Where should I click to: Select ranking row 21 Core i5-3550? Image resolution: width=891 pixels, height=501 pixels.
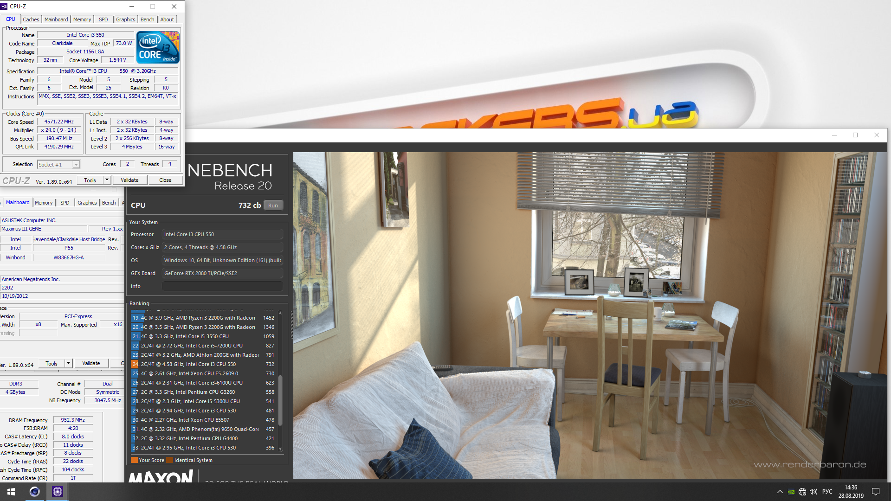tap(204, 336)
